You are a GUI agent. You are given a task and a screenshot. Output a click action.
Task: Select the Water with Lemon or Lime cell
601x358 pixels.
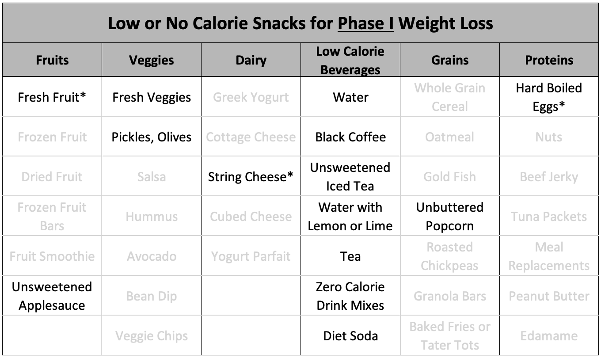(x=350, y=217)
